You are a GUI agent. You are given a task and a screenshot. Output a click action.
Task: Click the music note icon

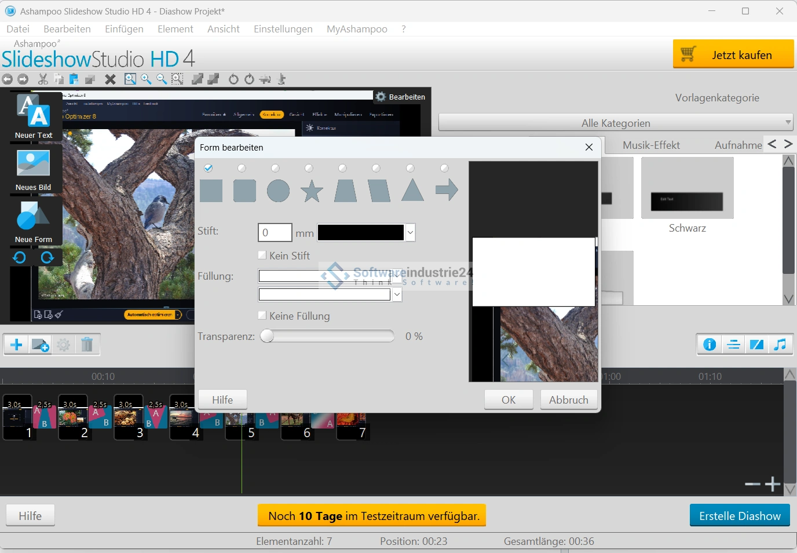780,345
